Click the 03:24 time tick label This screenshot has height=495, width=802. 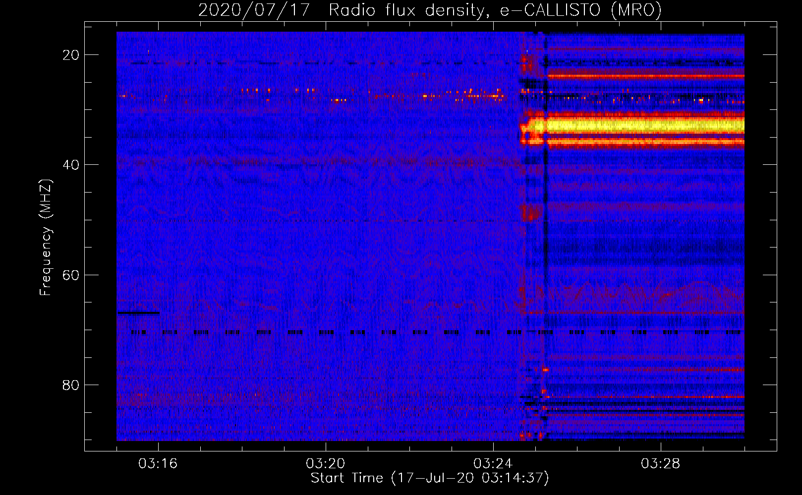[493, 464]
